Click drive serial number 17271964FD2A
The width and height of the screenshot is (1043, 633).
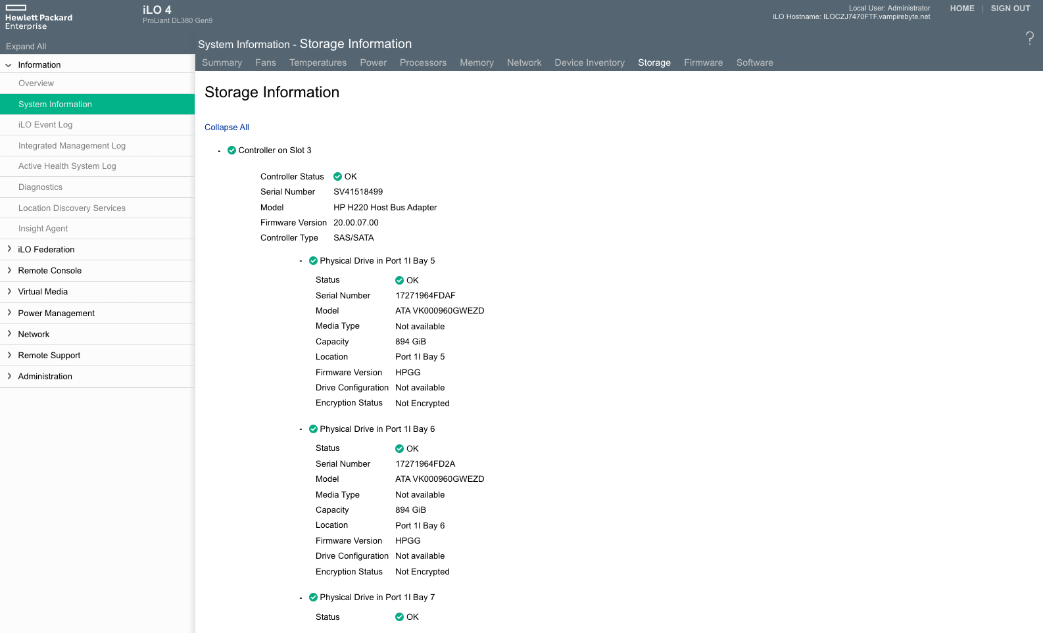coord(425,464)
